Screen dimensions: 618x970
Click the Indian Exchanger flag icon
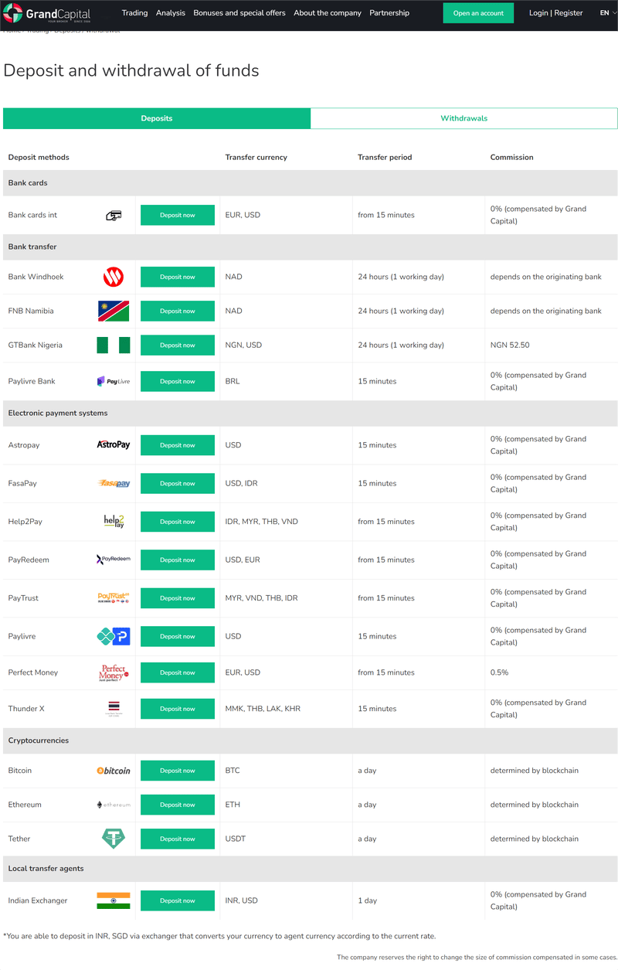pyautogui.click(x=114, y=901)
